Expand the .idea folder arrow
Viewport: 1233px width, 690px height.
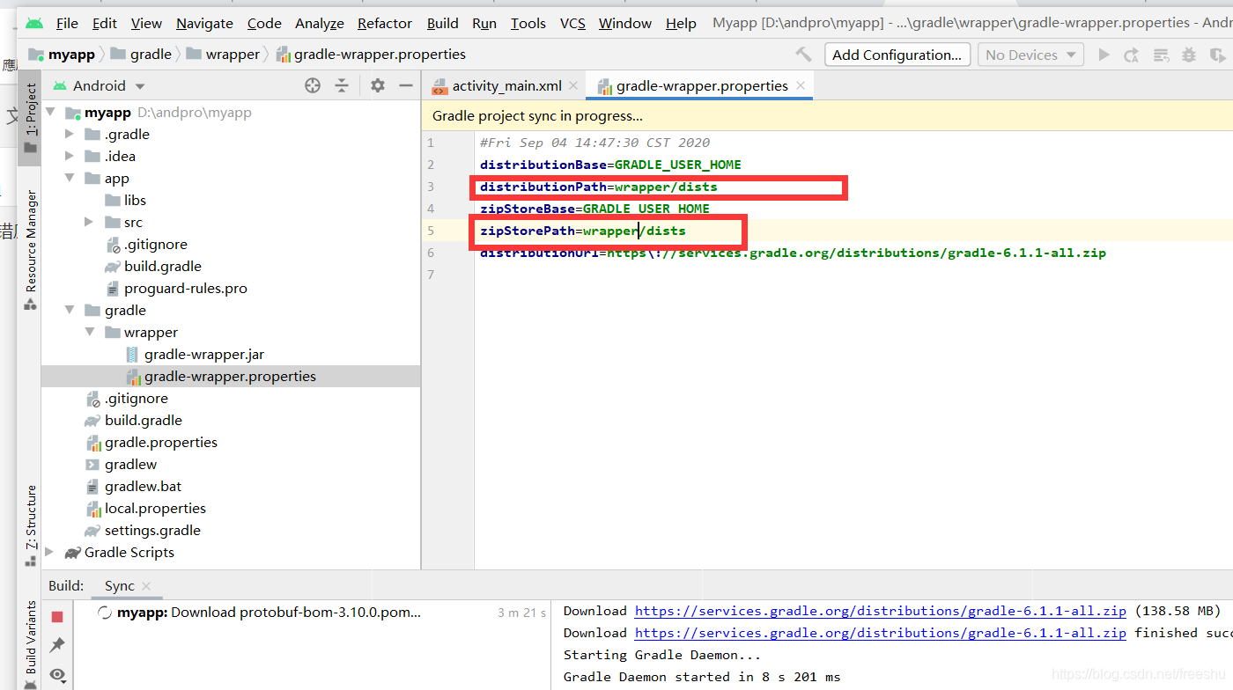70,157
